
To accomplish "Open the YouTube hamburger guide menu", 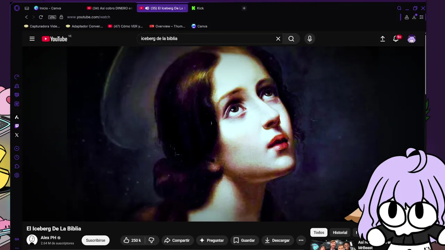I will click(x=32, y=39).
